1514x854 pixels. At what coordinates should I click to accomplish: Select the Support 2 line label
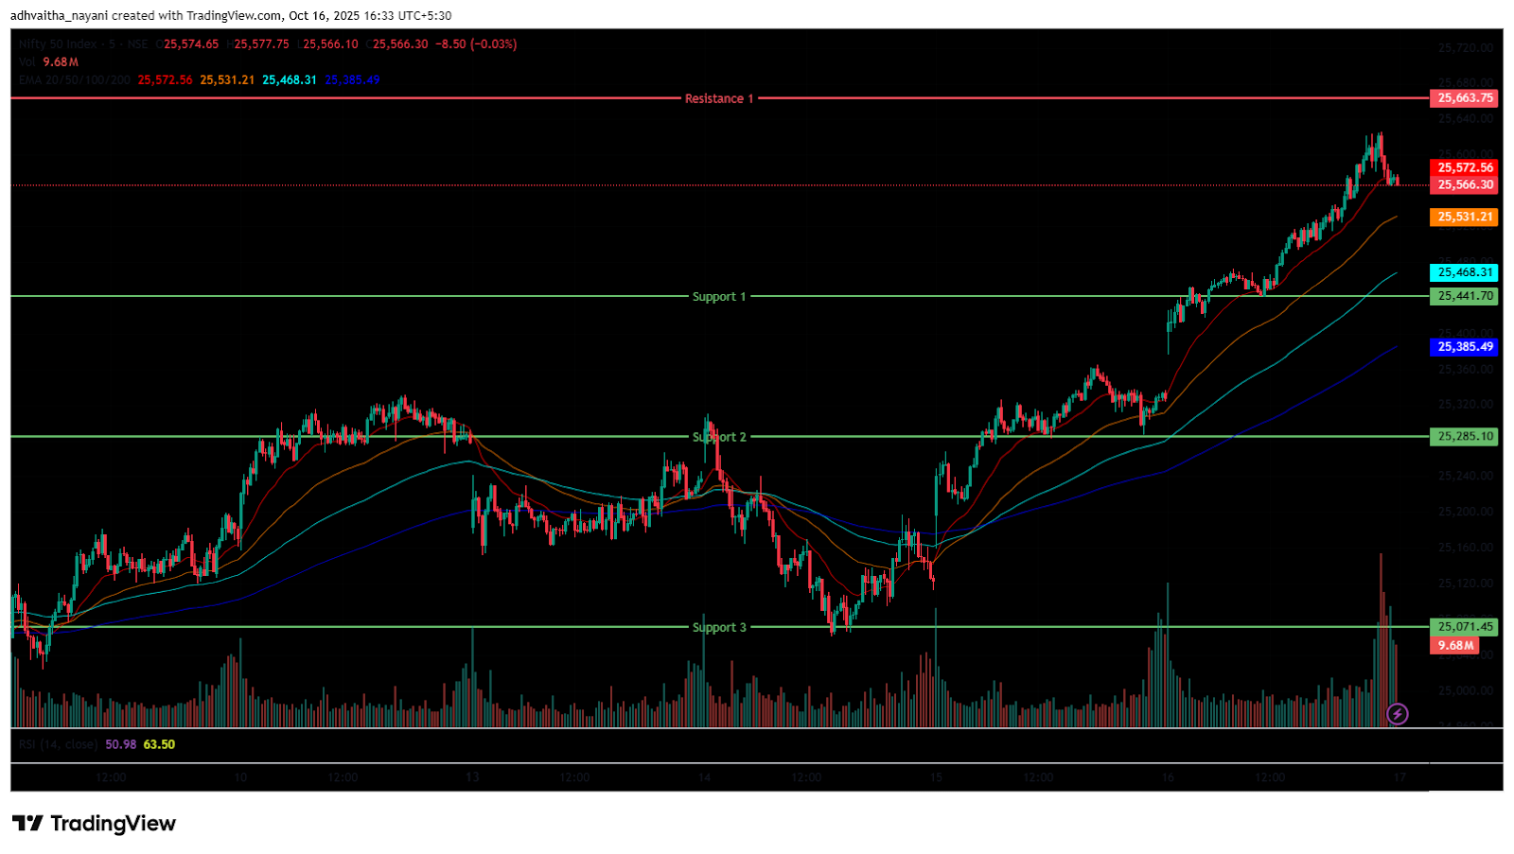[x=719, y=437]
